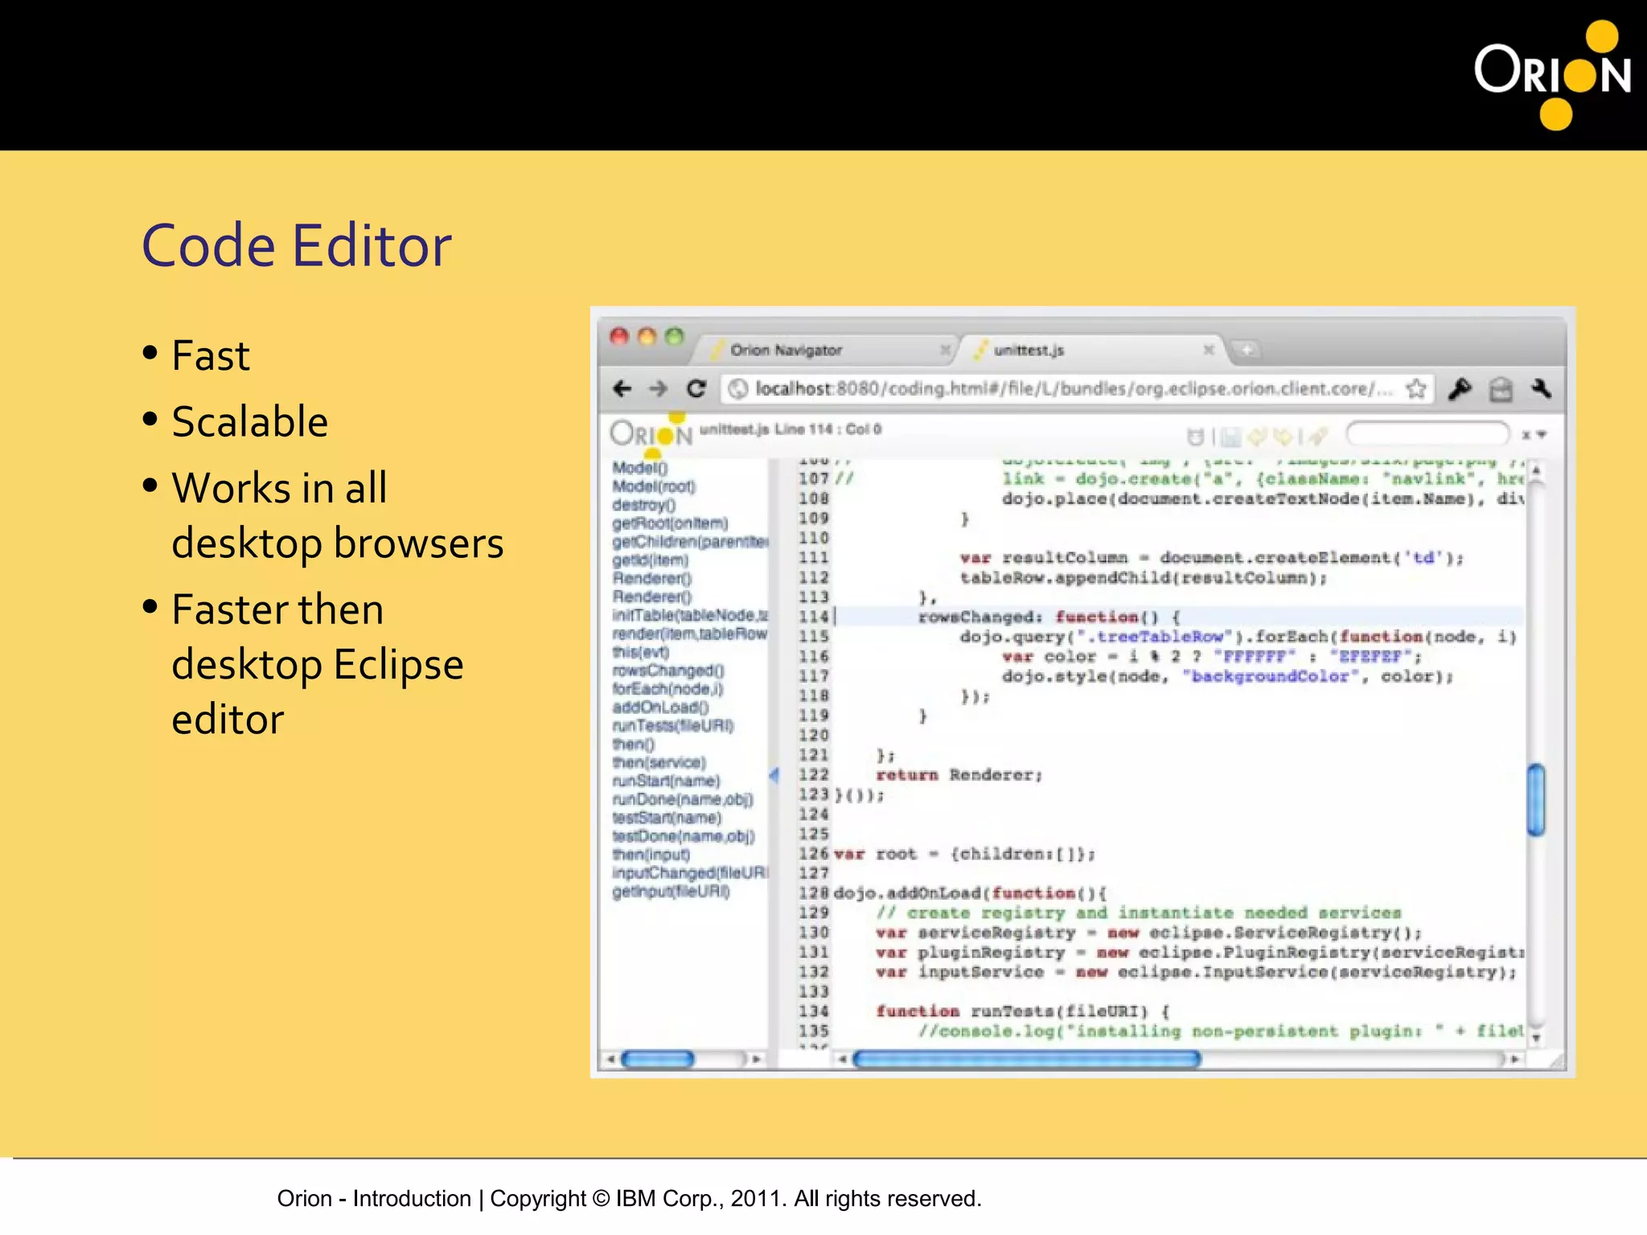Click line number 114 in the gutter
This screenshot has width=1647, height=1235.
click(813, 617)
